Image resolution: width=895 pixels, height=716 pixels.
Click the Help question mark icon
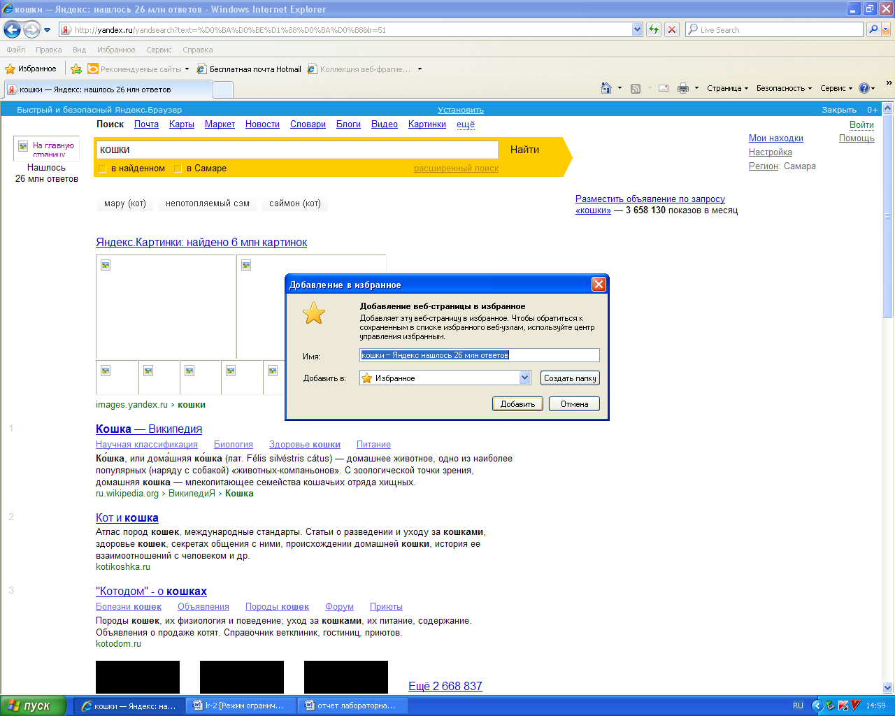(864, 88)
